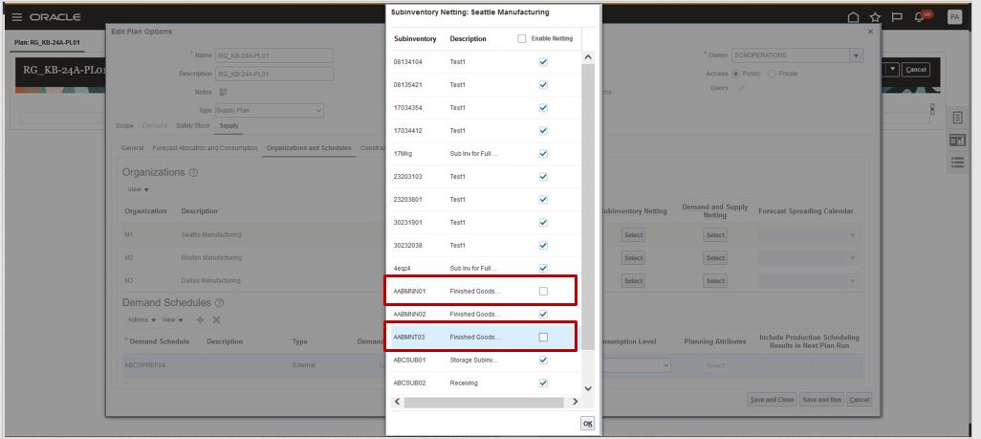Viewport: 981px width, 439px height.
Task: Open the bottom right side panel list icon
Action: pos(957,163)
